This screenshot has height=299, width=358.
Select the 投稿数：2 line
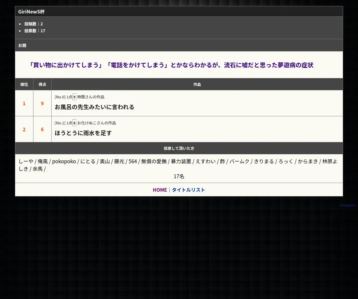point(33,24)
